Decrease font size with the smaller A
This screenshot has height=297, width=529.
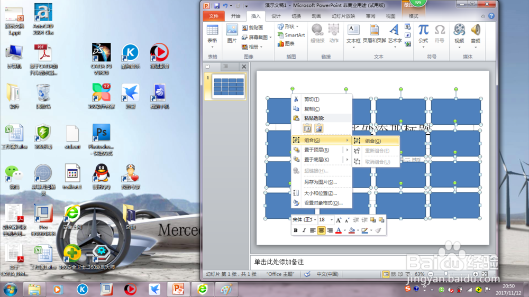pyautogui.click(x=347, y=220)
